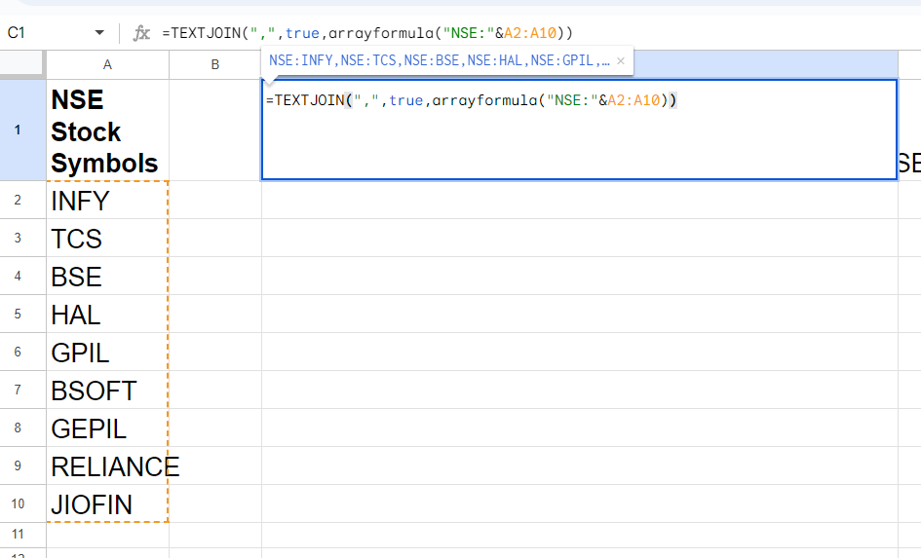Open the Name box dropdown arrow
The height and width of the screenshot is (558, 921).
pyautogui.click(x=99, y=33)
